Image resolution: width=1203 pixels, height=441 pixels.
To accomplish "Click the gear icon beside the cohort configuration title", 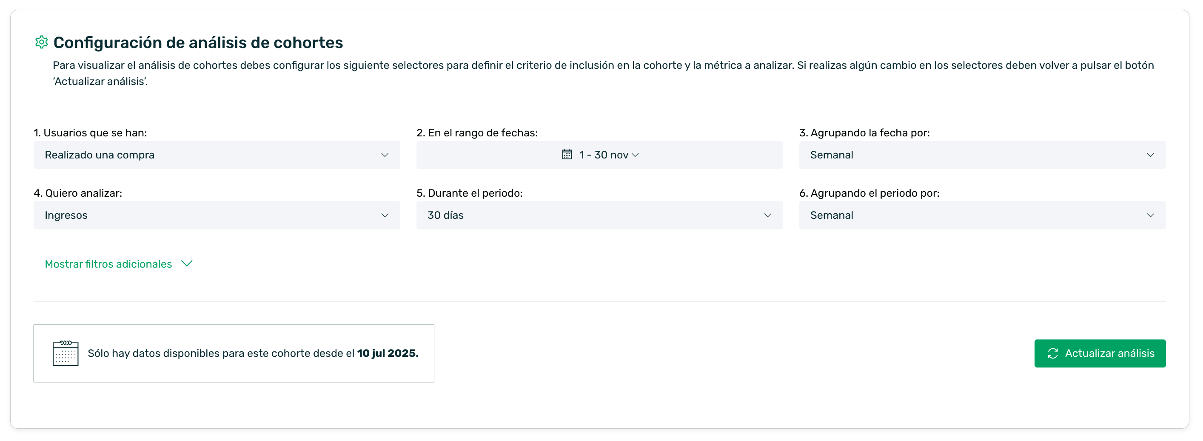I will click(42, 42).
